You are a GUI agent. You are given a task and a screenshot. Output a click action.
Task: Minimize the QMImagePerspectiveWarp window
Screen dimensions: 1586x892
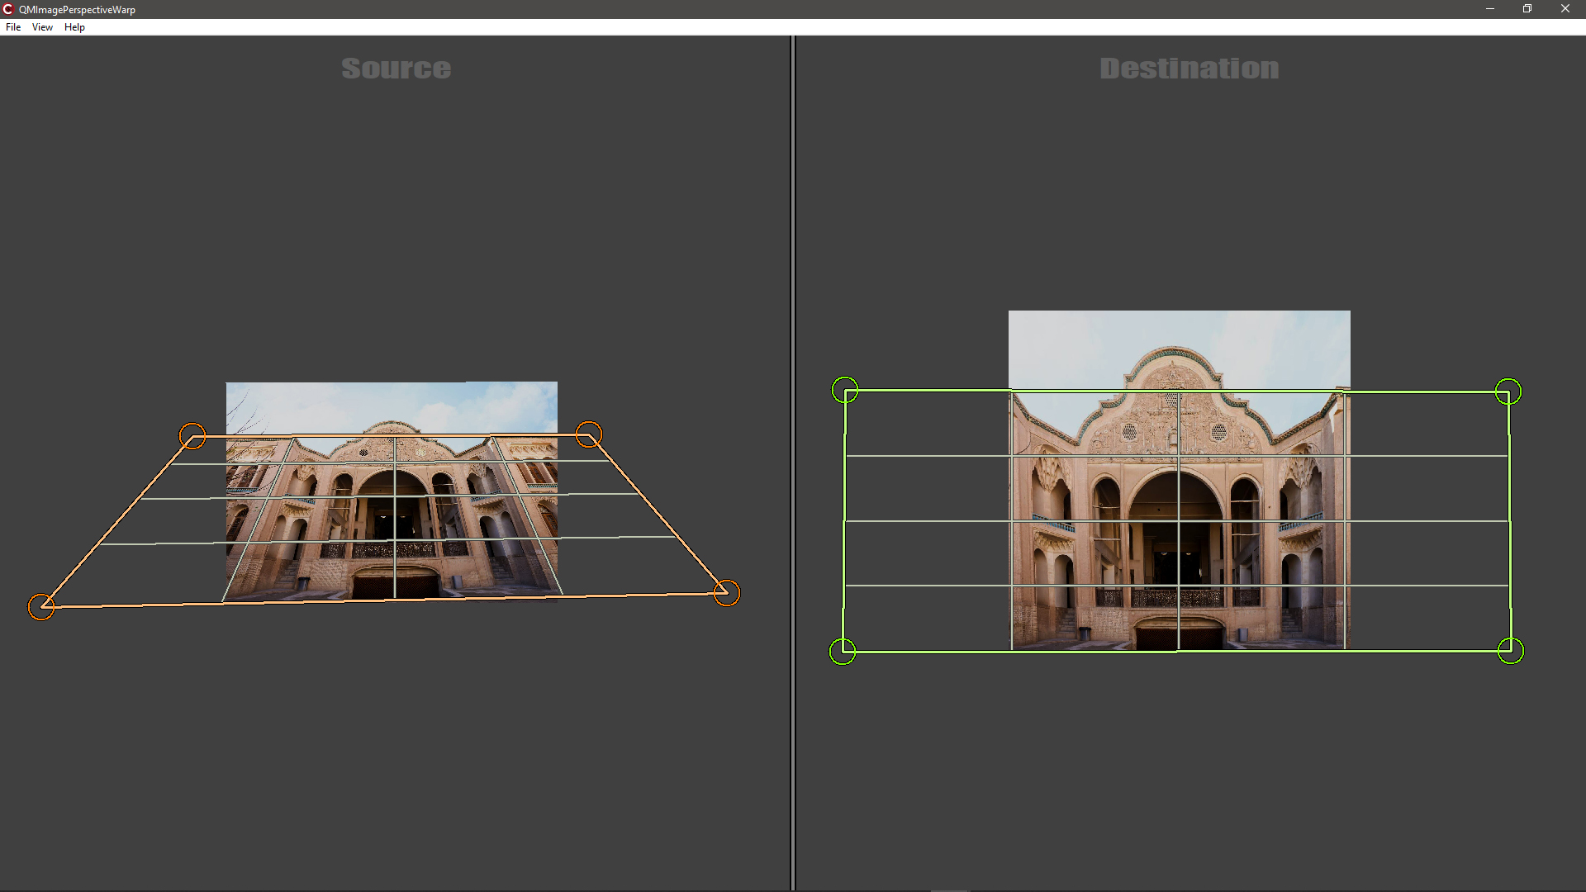(x=1489, y=9)
